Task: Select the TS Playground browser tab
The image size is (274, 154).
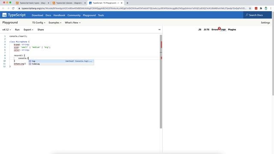Action: pos(106,3)
